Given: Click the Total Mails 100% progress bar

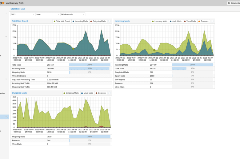Looking at the screenshot, I should (90, 65).
